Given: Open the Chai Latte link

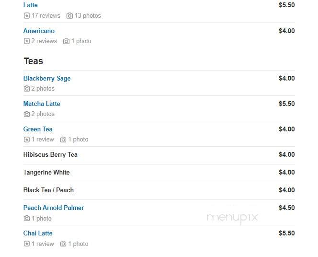Looking at the screenshot, I should pyautogui.click(x=38, y=233).
